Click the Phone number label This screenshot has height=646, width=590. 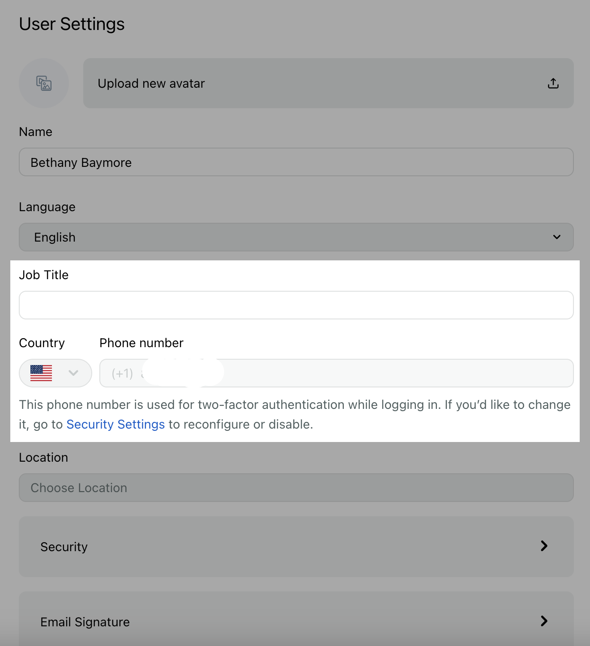(x=141, y=343)
